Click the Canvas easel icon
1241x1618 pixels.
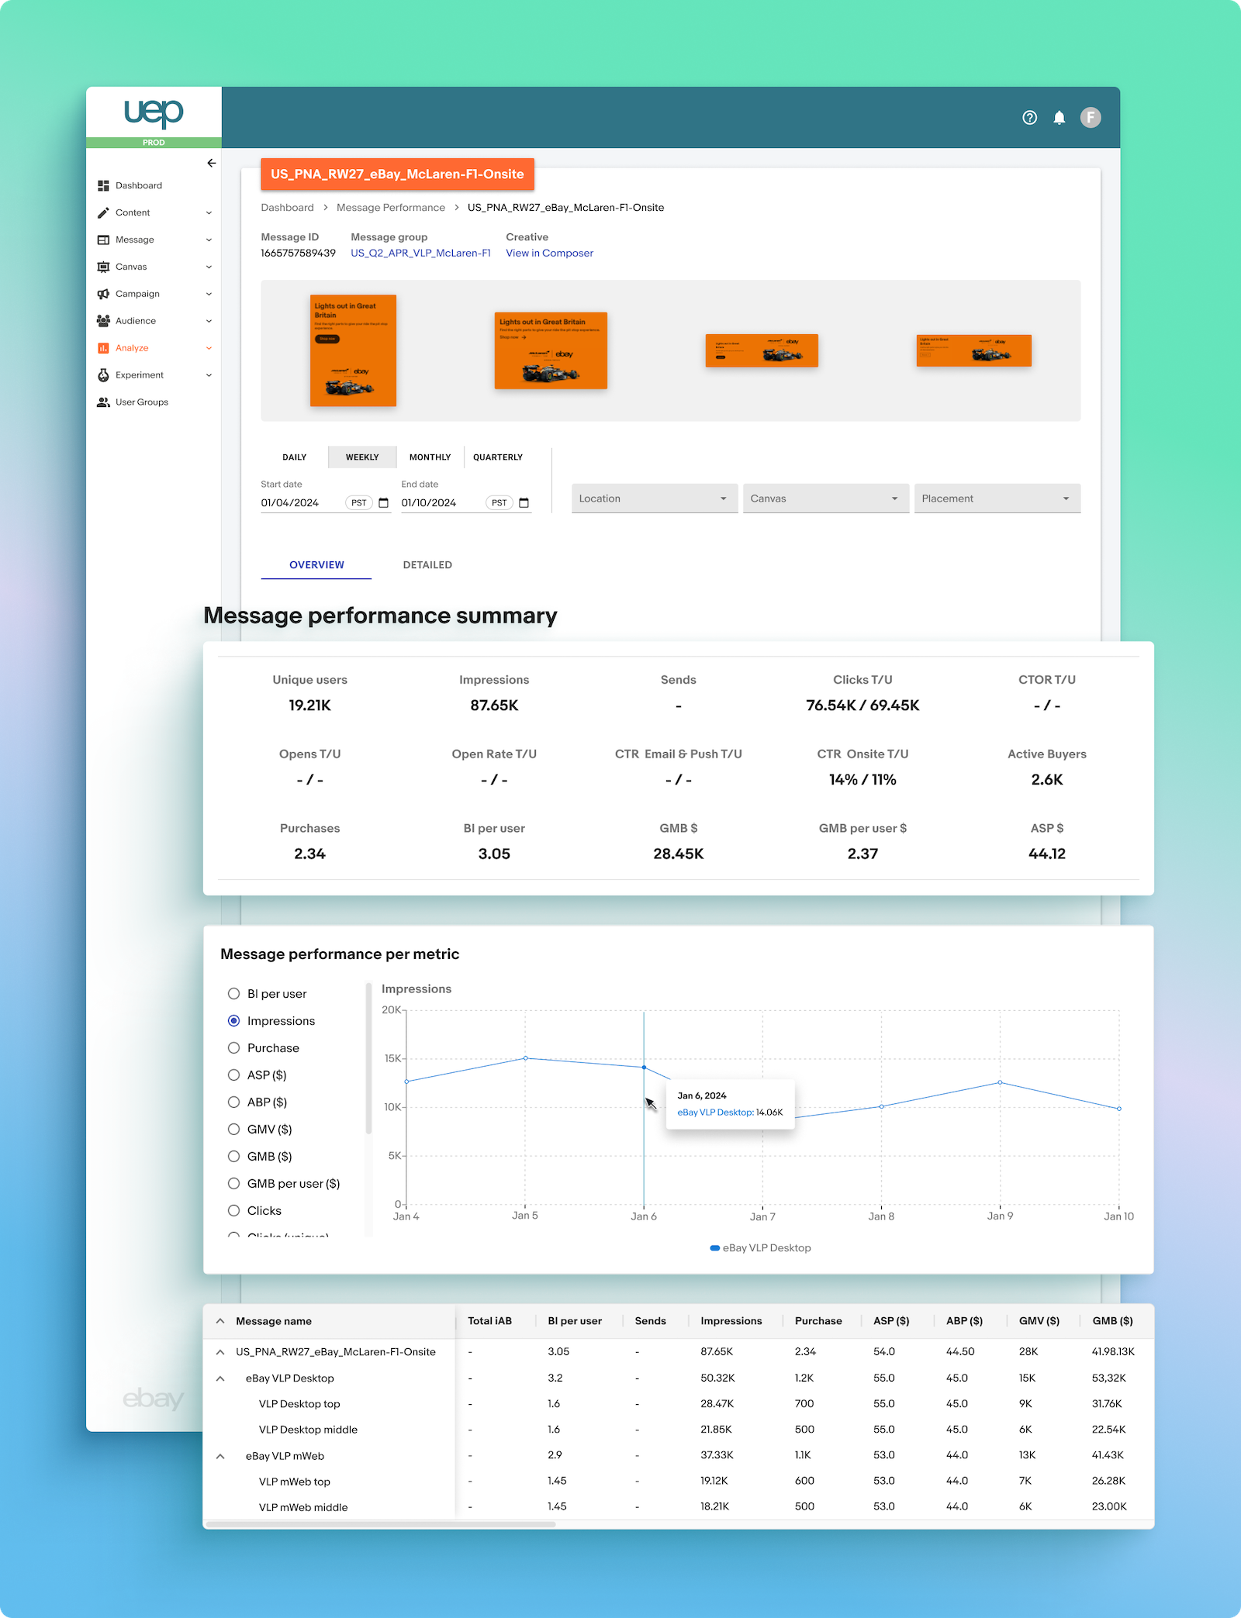pyautogui.click(x=103, y=267)
